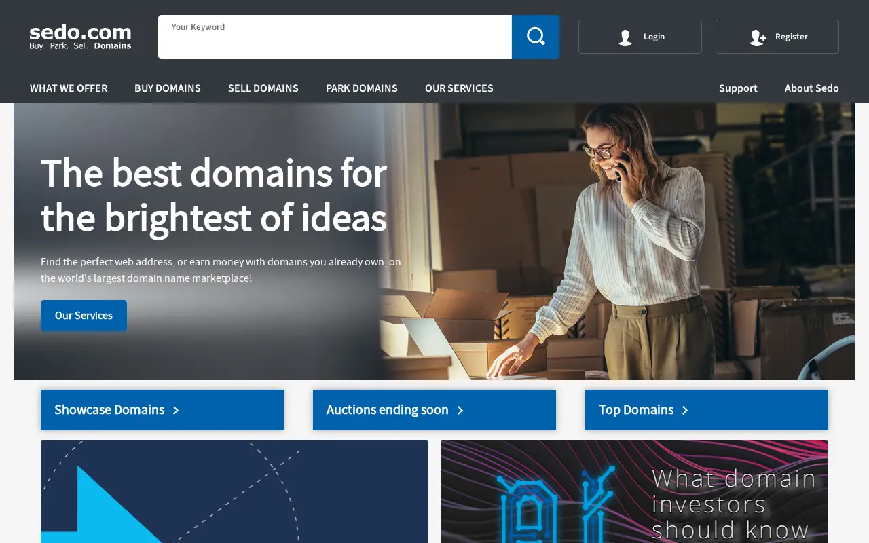Viewport: 869px width, 543px height.
Task: Click the magnifying glass search icon
Action: (536, 37)
